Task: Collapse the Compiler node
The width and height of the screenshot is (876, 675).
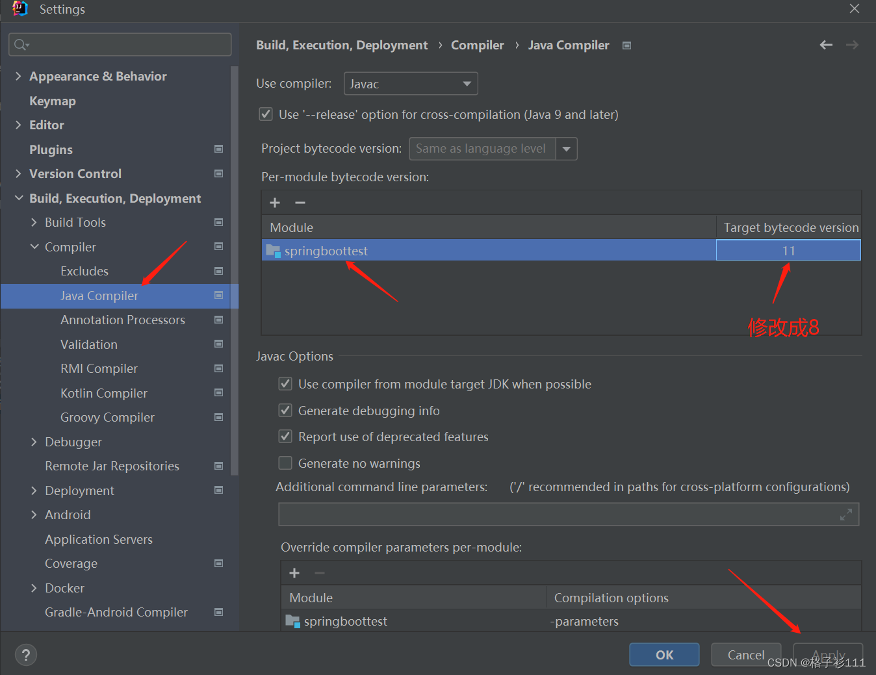Action: coord(34,247)
